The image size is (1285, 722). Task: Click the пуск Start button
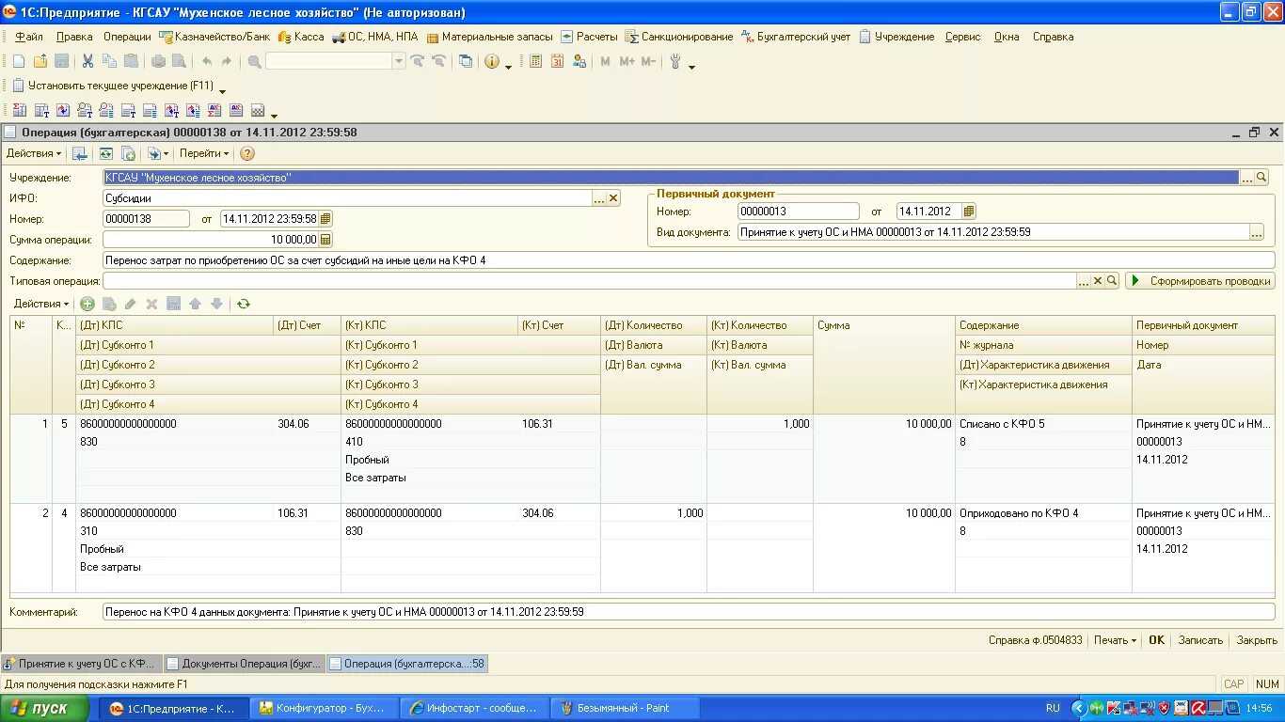(45, 708)
